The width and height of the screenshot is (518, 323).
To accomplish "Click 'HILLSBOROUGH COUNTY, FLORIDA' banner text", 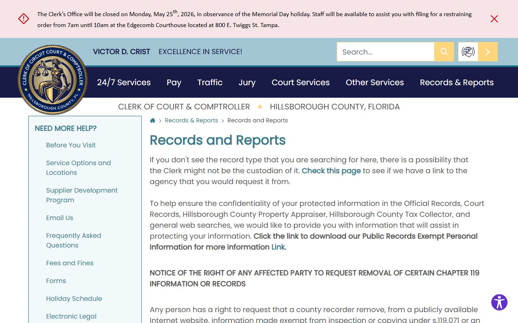I will (x=335, y=107).
